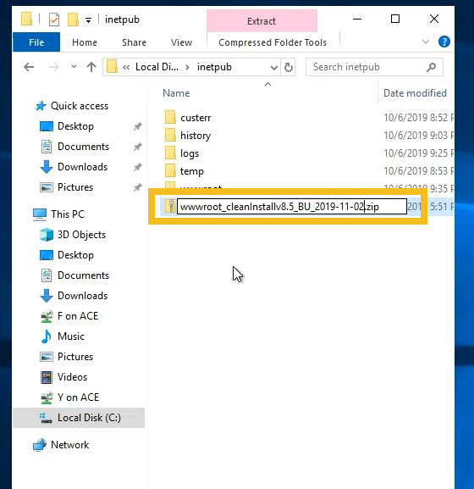
Task: Open Pictures under This PC
Action: (75, 357)
